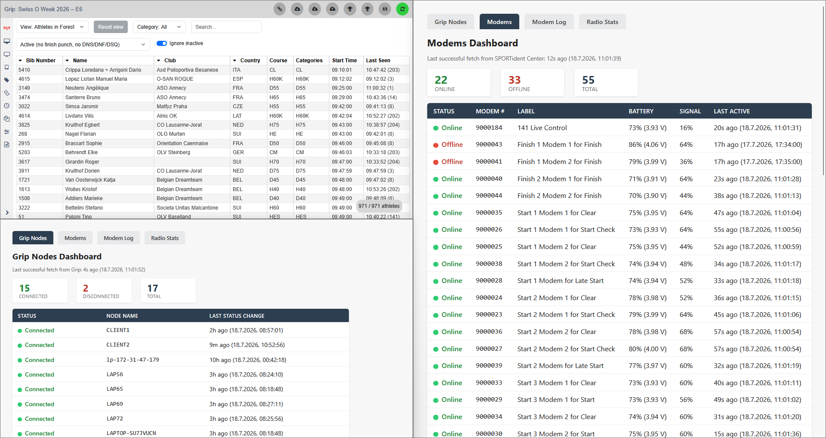Open the tag icon in sidebar
The image size is (826, 438).
[x=6, y=80]
